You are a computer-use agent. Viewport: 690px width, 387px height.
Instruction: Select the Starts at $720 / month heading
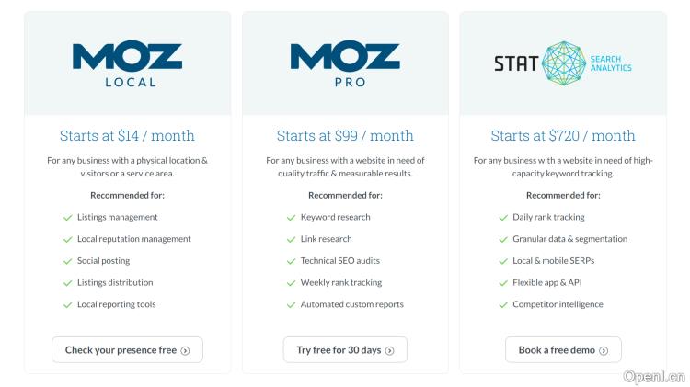563,136
